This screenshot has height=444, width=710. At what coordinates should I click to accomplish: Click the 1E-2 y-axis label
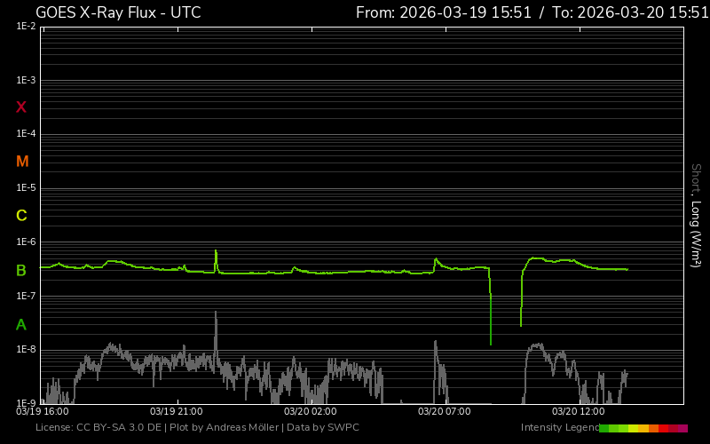coord(26,27)
